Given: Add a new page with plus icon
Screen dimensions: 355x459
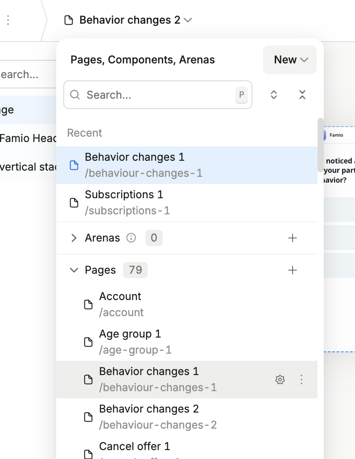Looking at the screenshot, I should [293, 270].
